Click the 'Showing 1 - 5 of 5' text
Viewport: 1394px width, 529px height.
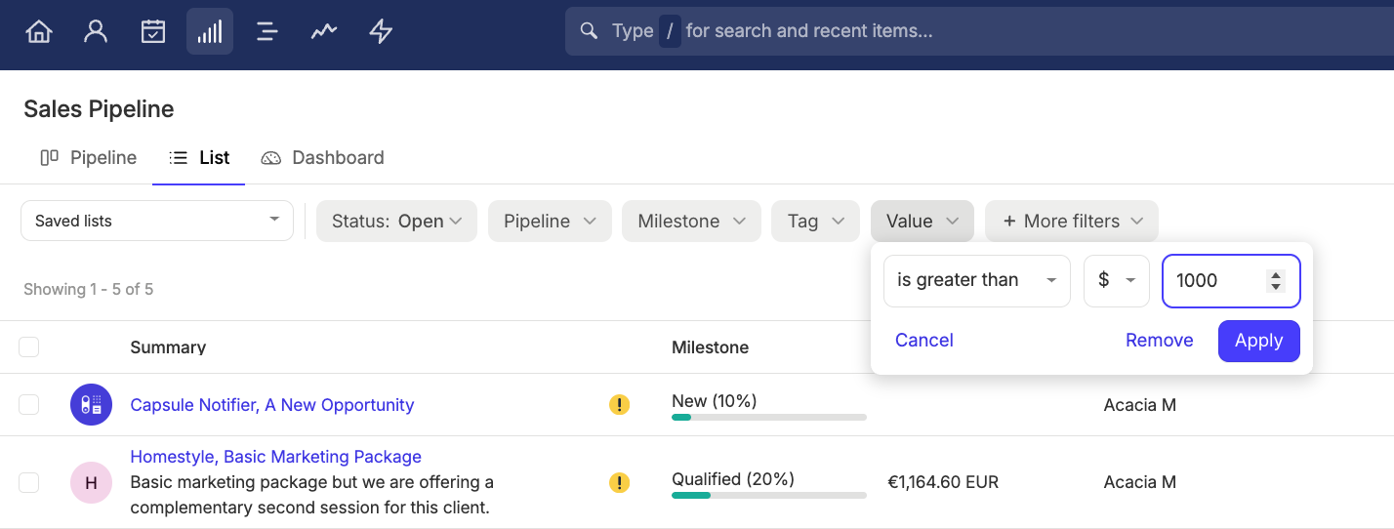tap(89, 289)
